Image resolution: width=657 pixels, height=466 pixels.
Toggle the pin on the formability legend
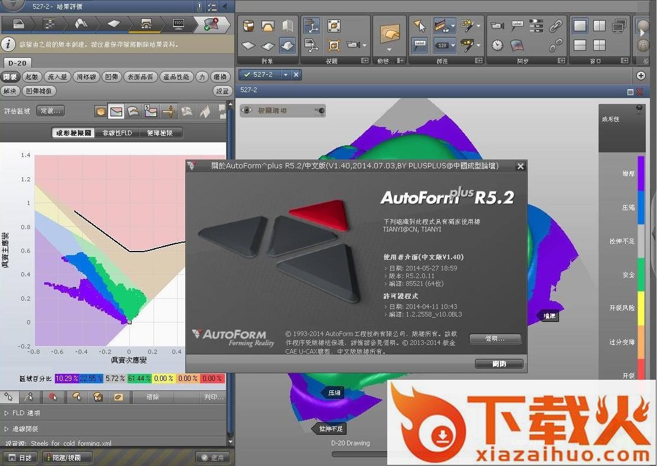(x=639, y=109)
